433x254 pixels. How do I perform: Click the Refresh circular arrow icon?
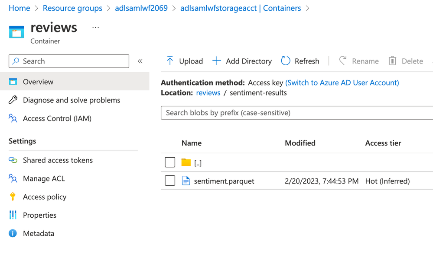(x=285, y=61)
